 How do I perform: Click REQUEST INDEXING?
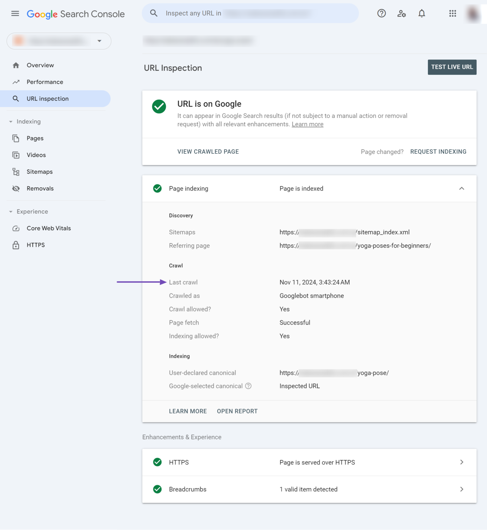coord(438,152)
